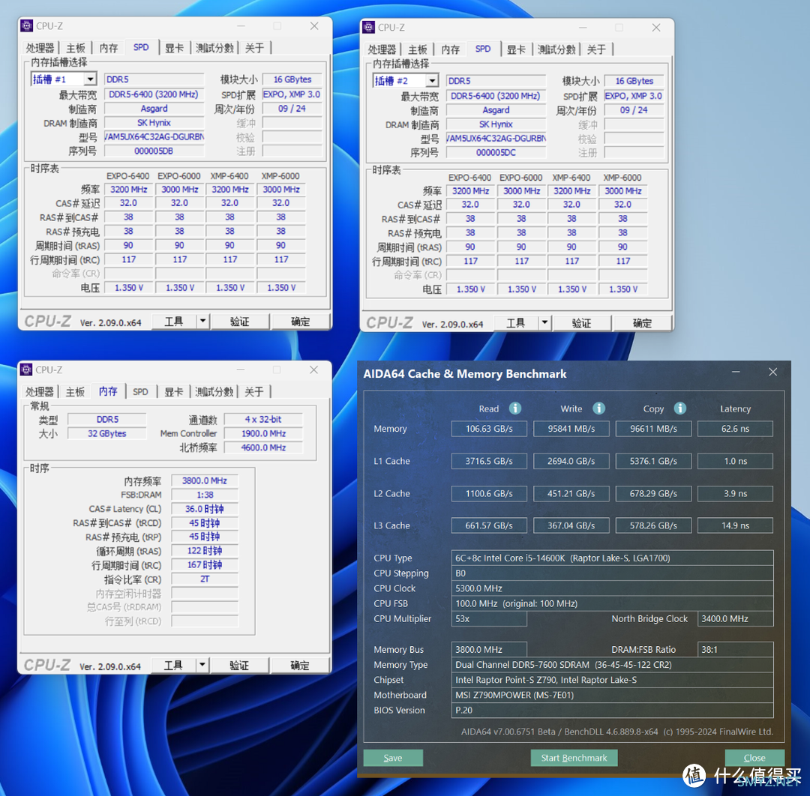Expand 工具 dropdown arrow in memory window
This screenshot has width=810, height=796.
pos(202,665)
